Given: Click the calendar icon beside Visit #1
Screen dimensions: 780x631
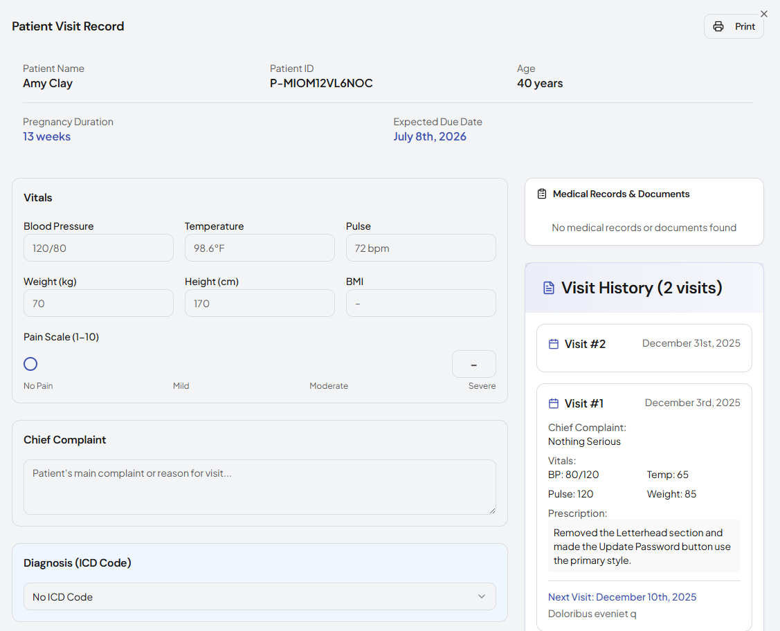Looking at the screenshot, I should [x=553, y=403].
